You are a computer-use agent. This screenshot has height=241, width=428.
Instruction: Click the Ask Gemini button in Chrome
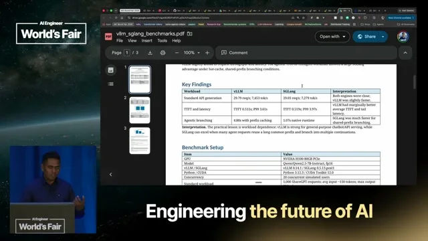click(x=406, y=11)
